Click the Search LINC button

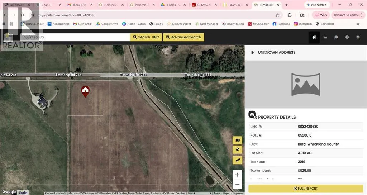point(146,37)
